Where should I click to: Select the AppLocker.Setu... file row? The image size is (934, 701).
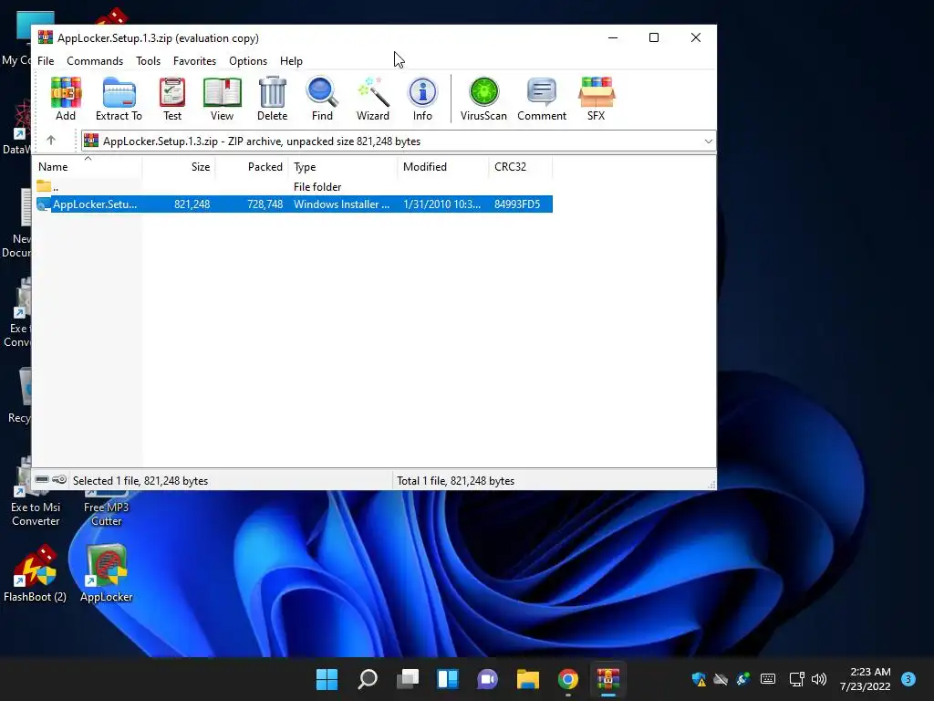click(x=295, y=204)
